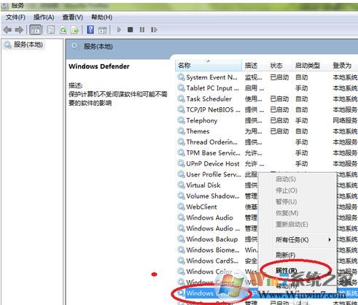
Task: Select 服务(本地) in the left tree
Action: point(28,45)
